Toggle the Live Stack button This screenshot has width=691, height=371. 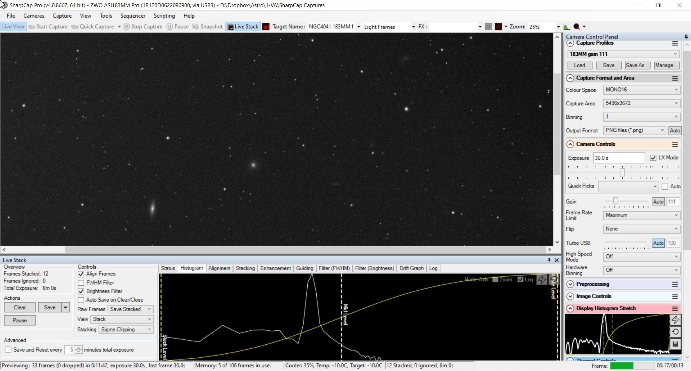tap(243, 27)
